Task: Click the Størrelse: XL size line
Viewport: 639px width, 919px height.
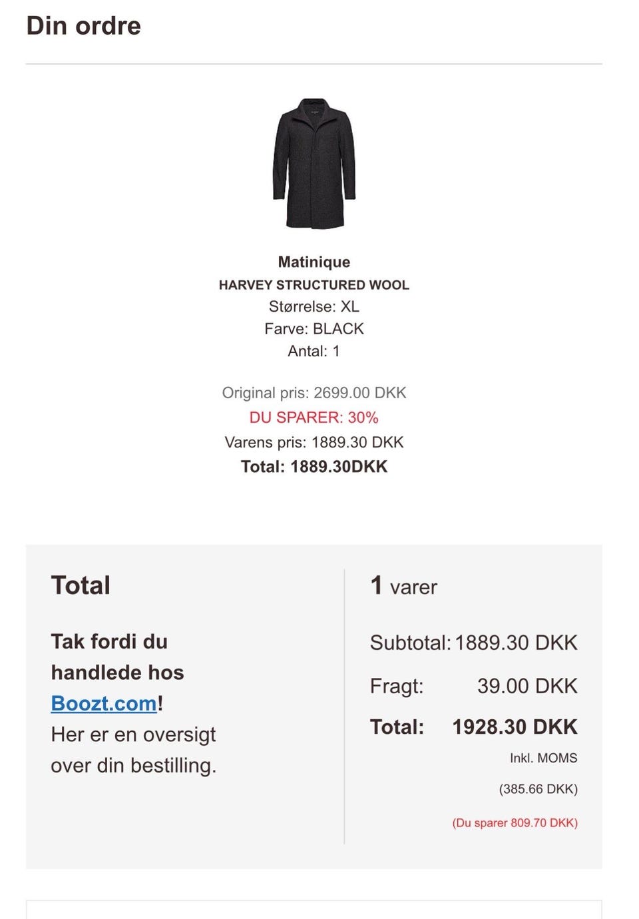Action: click(x=314, y=306)
